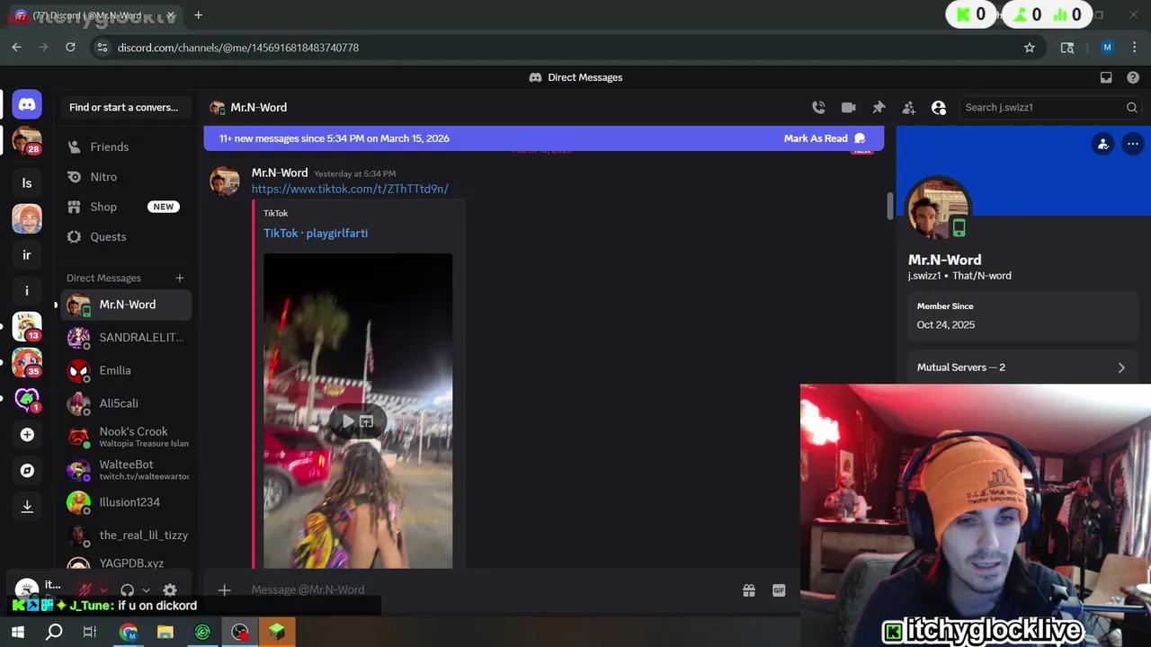The width and height of the screenshot is (1151, 647).
Task: Reload the page in Chrome
Action: [70, 48]
